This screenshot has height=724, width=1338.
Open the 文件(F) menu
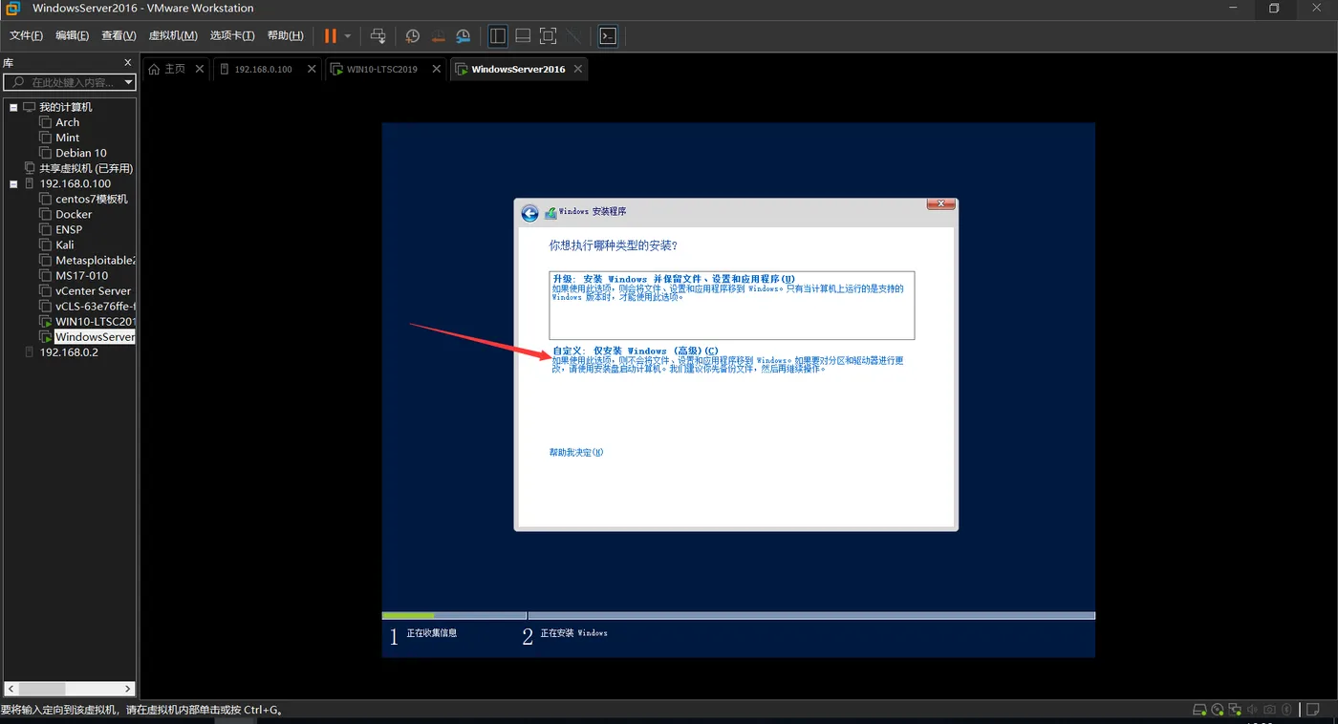click(26, 36)
